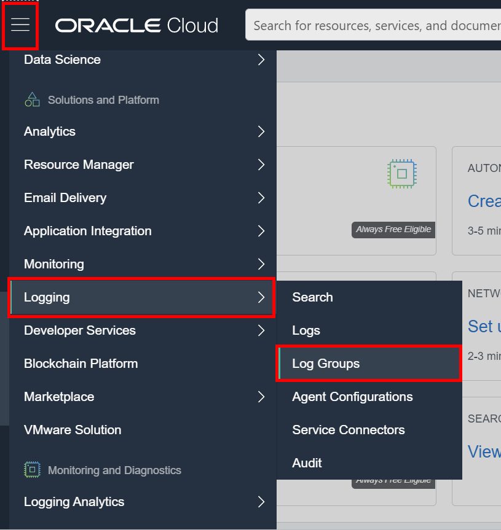Select Monitoring in the navigation menu

(x=54, y=264)
